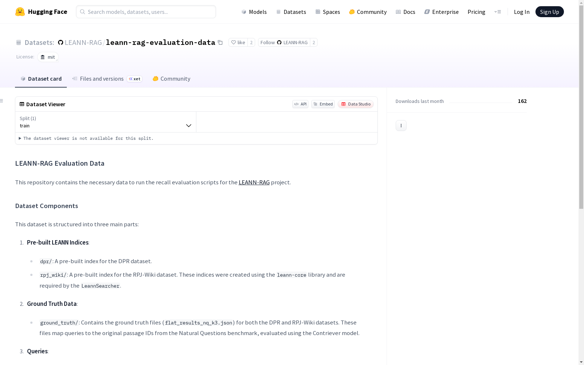
Task: Open the LEANN-RAG project hyperlink in description
Action: click(254, 182)
